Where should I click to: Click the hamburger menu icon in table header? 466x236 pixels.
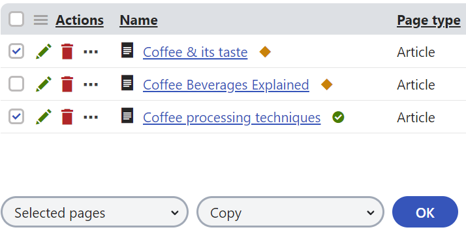(x=40, y=20)
